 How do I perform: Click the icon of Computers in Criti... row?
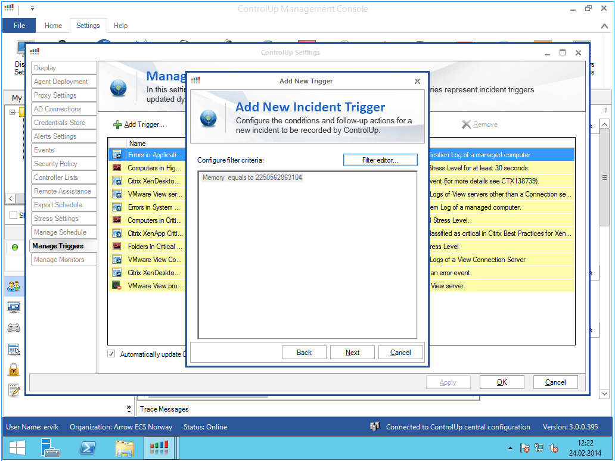pyautogui.click(x=117, y=220)
